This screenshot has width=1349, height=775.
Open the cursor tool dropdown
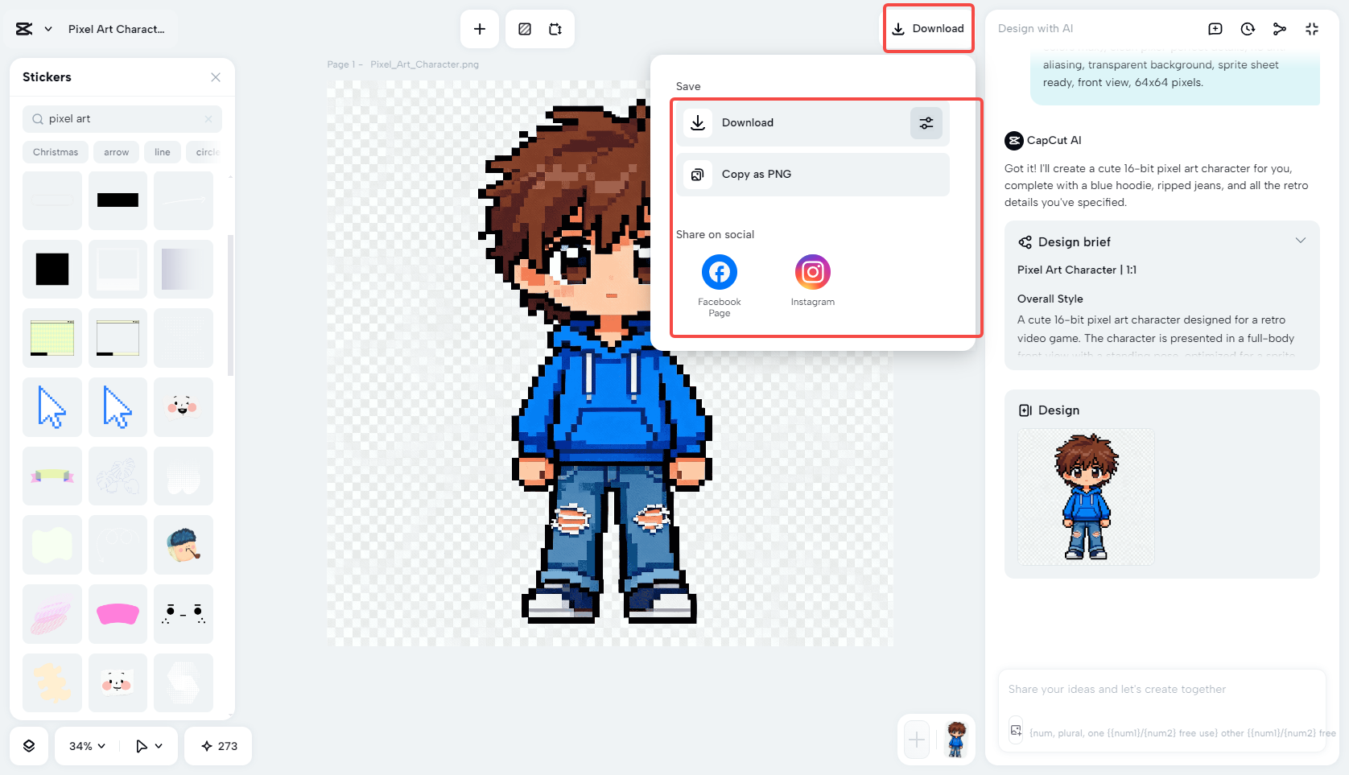(x=148, y=745)
